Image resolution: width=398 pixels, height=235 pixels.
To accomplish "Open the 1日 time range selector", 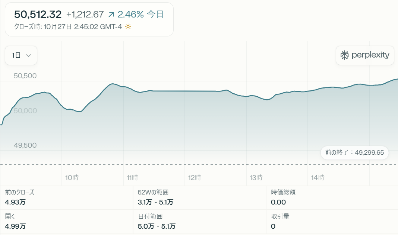I will click(x=21, y=55).
